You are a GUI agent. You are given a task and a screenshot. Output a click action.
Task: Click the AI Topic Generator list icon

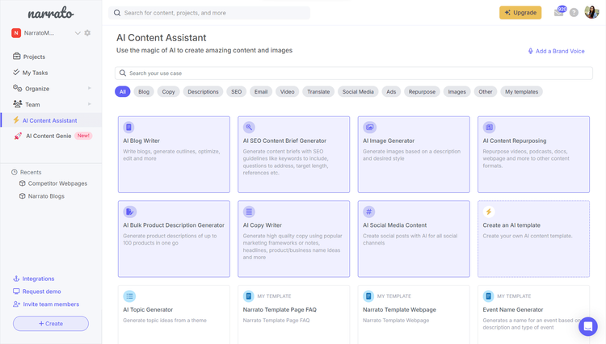click(129, 296)
